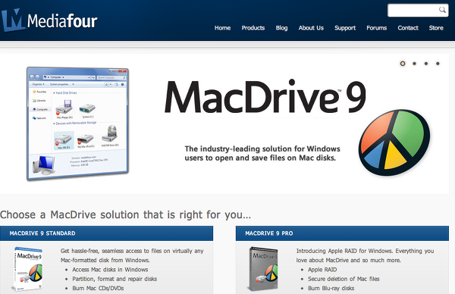The image size is (455, 294).
Task: Go to the Store
Action: click(436, 28)
